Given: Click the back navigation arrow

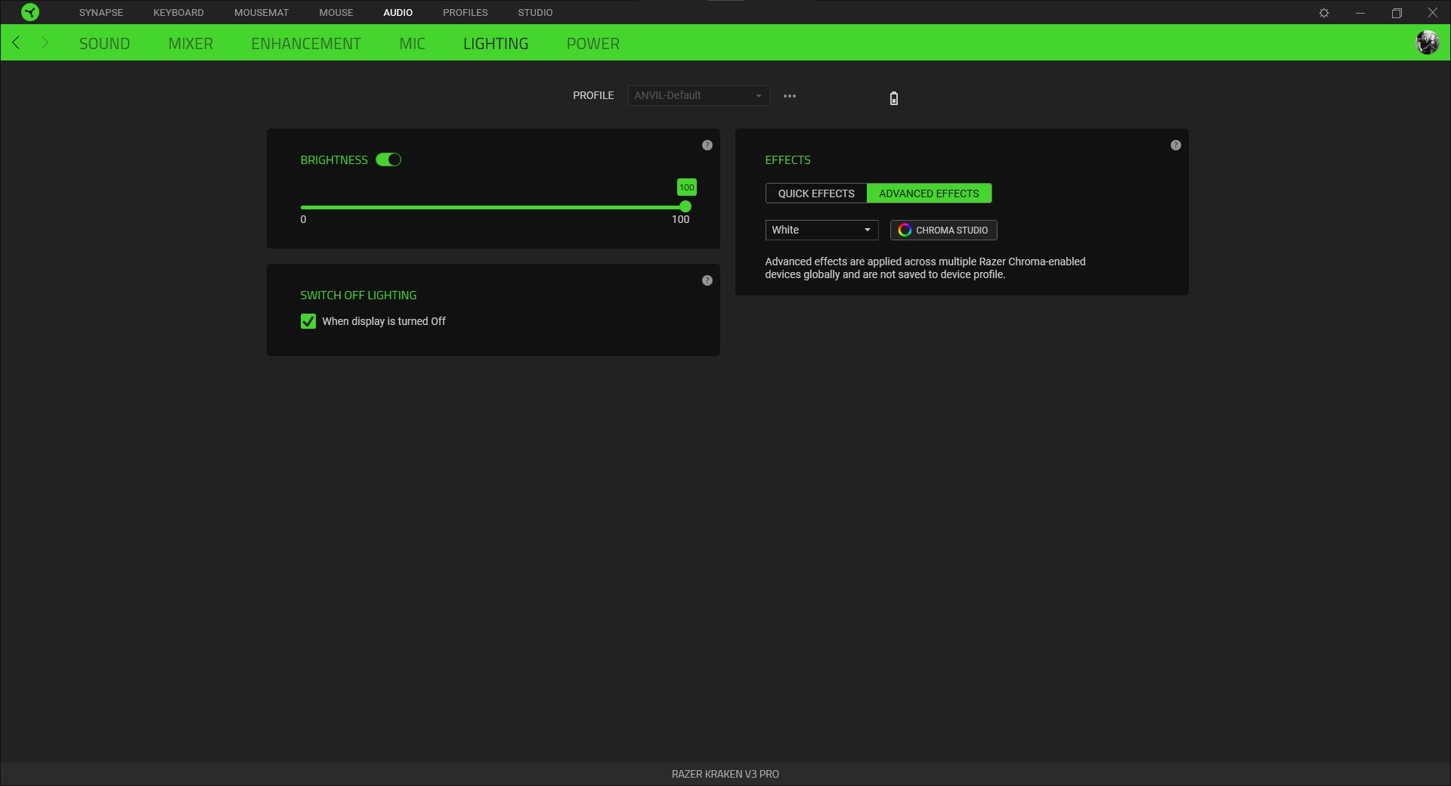Looking at the screenshot, I should (16, 42).
